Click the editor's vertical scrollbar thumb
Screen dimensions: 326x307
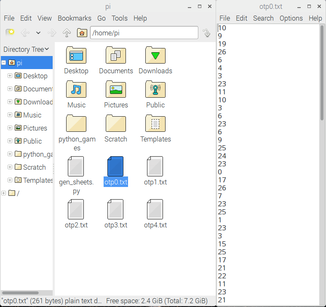pos(322,72)
